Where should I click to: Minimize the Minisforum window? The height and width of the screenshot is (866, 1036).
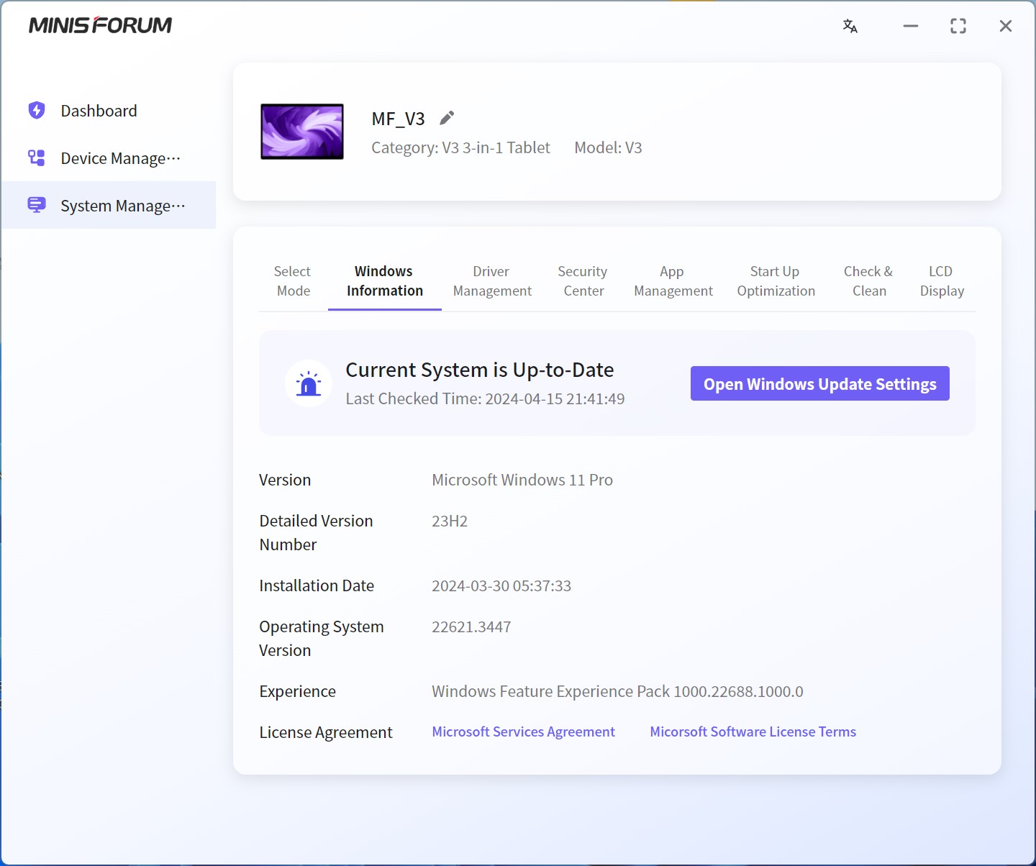(911, 26)
